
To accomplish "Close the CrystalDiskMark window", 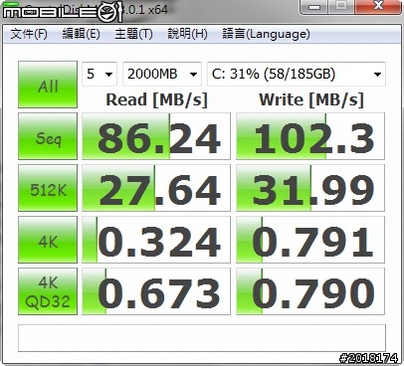I will 378,7.
